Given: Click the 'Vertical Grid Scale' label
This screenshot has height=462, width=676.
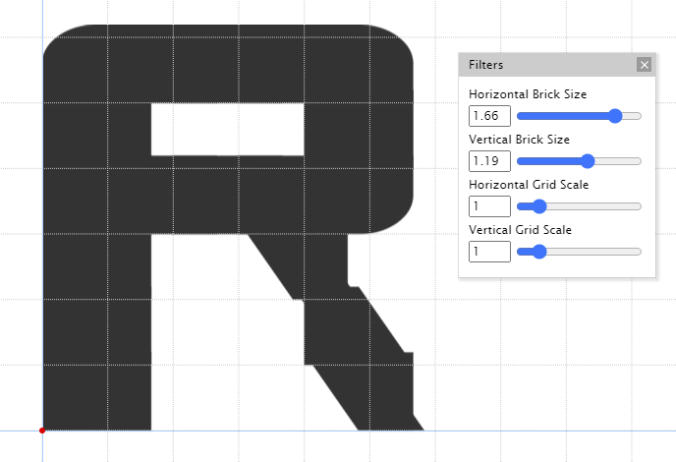Looking at the screenshot, I should coord(520,230).
